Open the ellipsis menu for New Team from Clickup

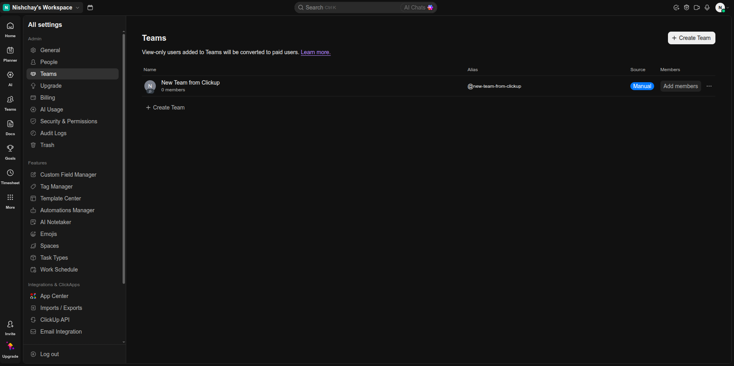point(709,86)
